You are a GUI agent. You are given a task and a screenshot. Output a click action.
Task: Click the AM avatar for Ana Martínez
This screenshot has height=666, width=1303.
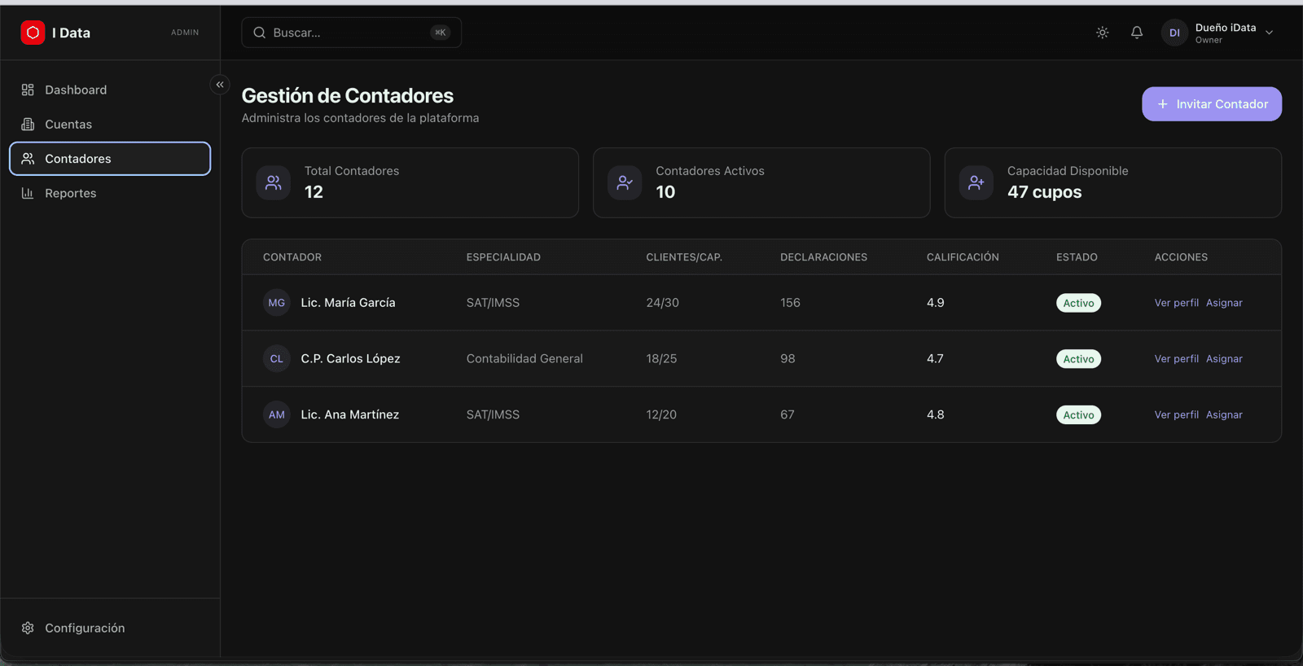pyautogui.click(x=277, y=415)
